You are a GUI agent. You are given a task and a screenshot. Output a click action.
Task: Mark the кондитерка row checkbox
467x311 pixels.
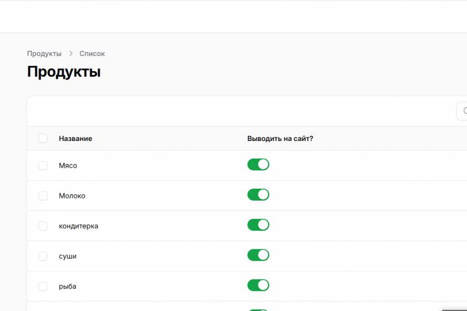click(x=43, y=226)
